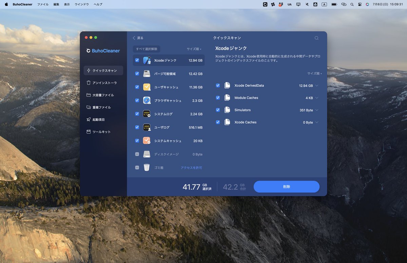Open the ヘルプ menu
The height and width of the screenshot is (263, 407).
98,4
